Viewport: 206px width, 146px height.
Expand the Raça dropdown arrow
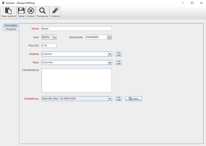click(110, 62)
